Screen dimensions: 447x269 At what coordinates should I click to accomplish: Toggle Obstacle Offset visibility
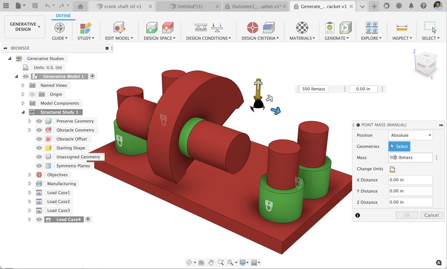39,139
